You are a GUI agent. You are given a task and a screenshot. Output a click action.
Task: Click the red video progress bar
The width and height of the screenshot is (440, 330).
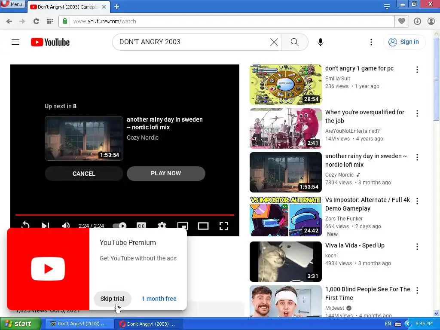click(x=125, y=215)
